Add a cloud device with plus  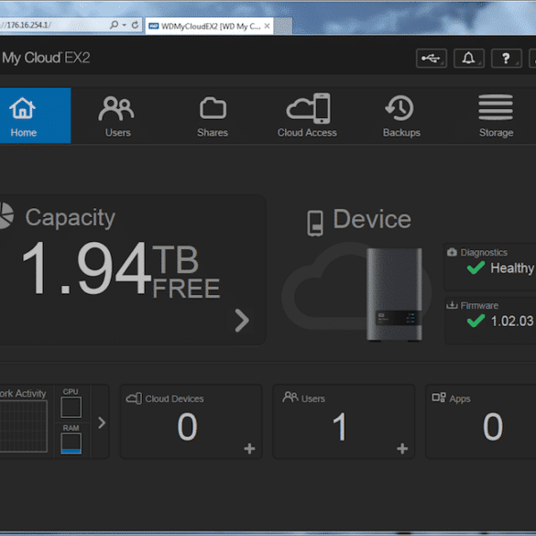[249, 448]
